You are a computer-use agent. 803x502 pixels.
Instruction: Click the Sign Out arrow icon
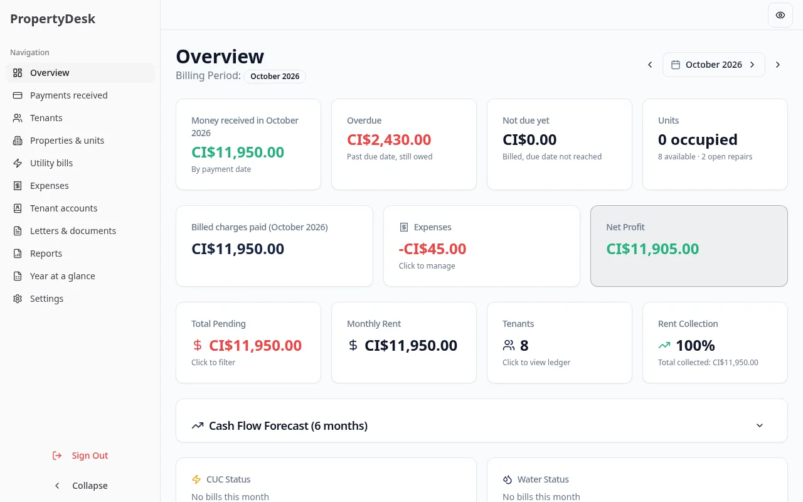click(57, 456)
